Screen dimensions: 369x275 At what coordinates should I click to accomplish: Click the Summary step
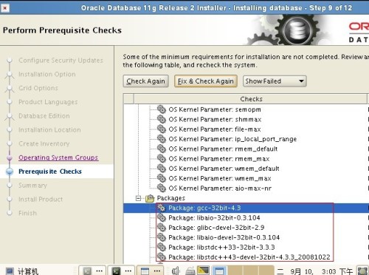coord(32,186)
